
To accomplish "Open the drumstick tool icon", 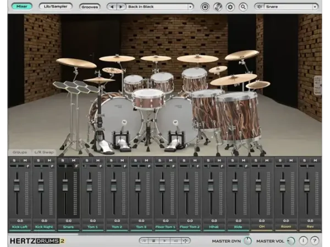I will [x=218, y=7].
